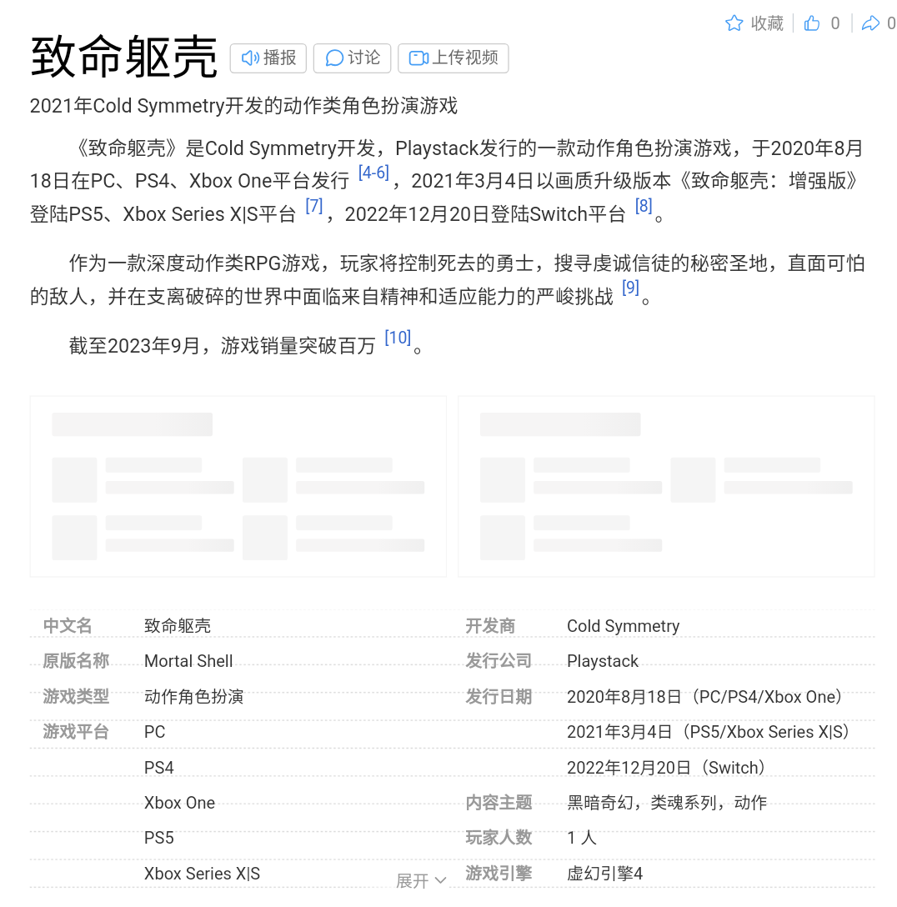Screen dimensions: 897x907
Task: Click the 玩家人数 field label
Action: (x=499, y=838)
